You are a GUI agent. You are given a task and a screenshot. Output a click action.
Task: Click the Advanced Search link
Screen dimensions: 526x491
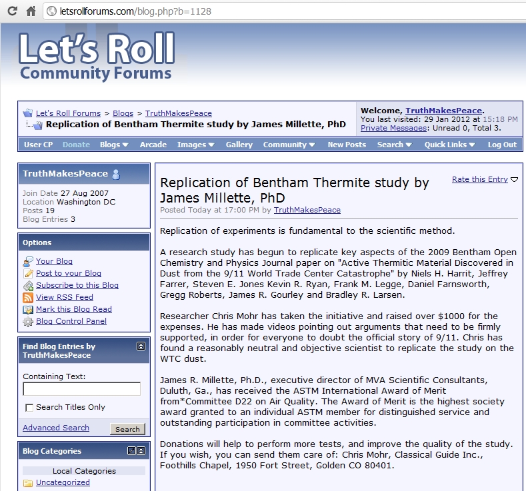pos(56,428)
